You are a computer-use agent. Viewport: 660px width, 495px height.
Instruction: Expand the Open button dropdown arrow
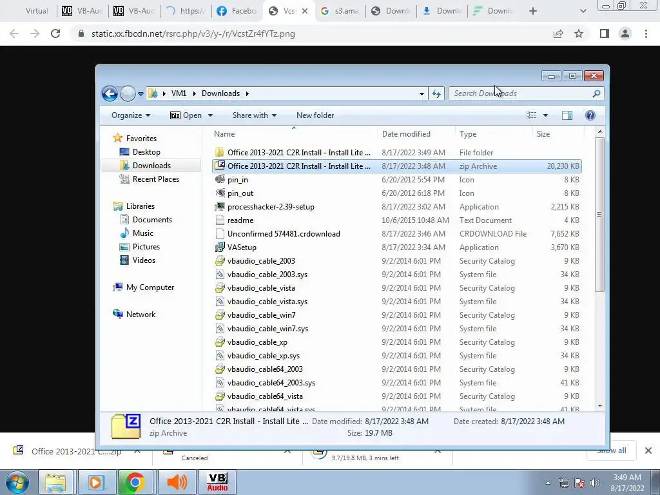[211, 115]
